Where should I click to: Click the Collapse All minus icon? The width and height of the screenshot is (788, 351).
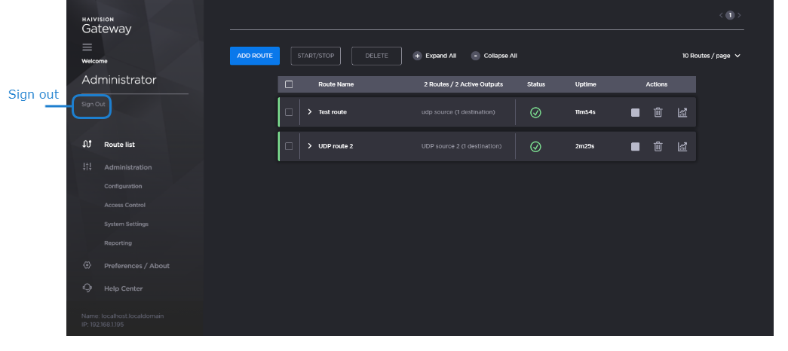(476, 56)
